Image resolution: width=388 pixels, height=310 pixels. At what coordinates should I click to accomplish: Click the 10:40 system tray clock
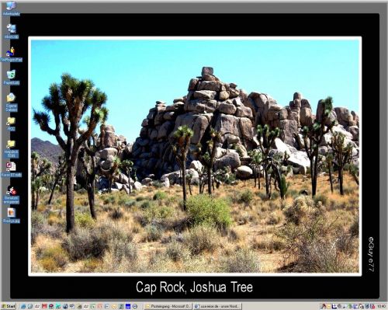(381, 306)
